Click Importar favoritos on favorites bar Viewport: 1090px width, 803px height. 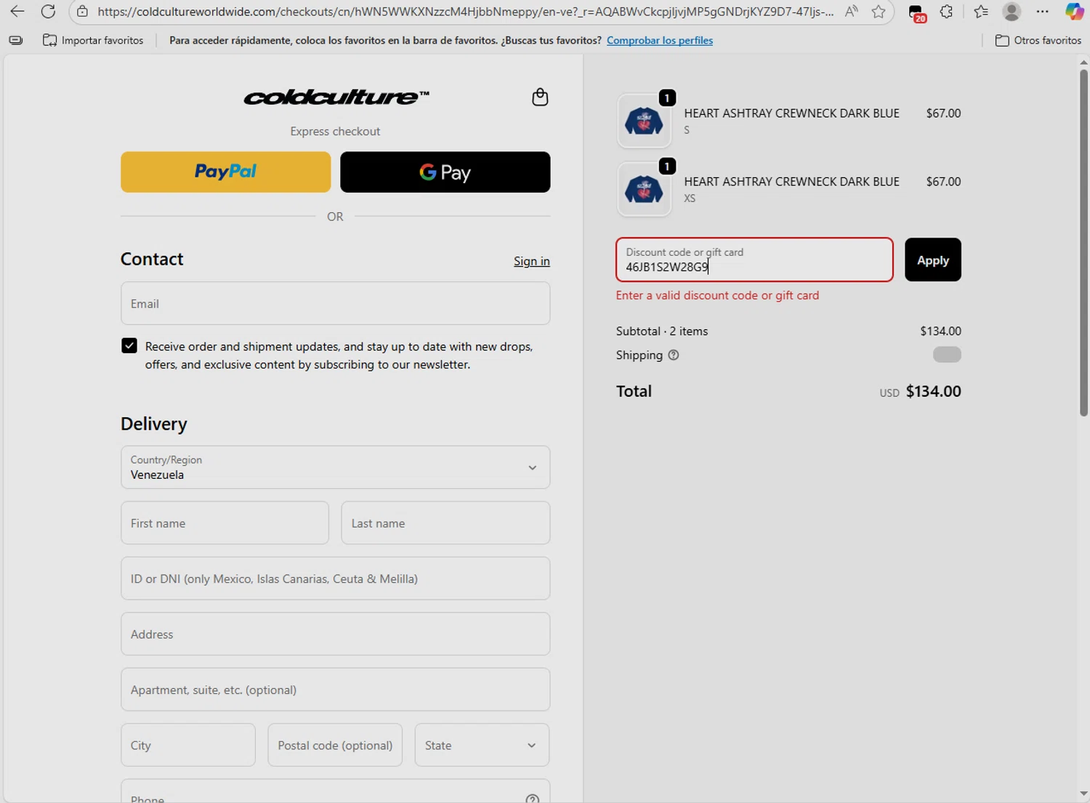coord(93,40)
